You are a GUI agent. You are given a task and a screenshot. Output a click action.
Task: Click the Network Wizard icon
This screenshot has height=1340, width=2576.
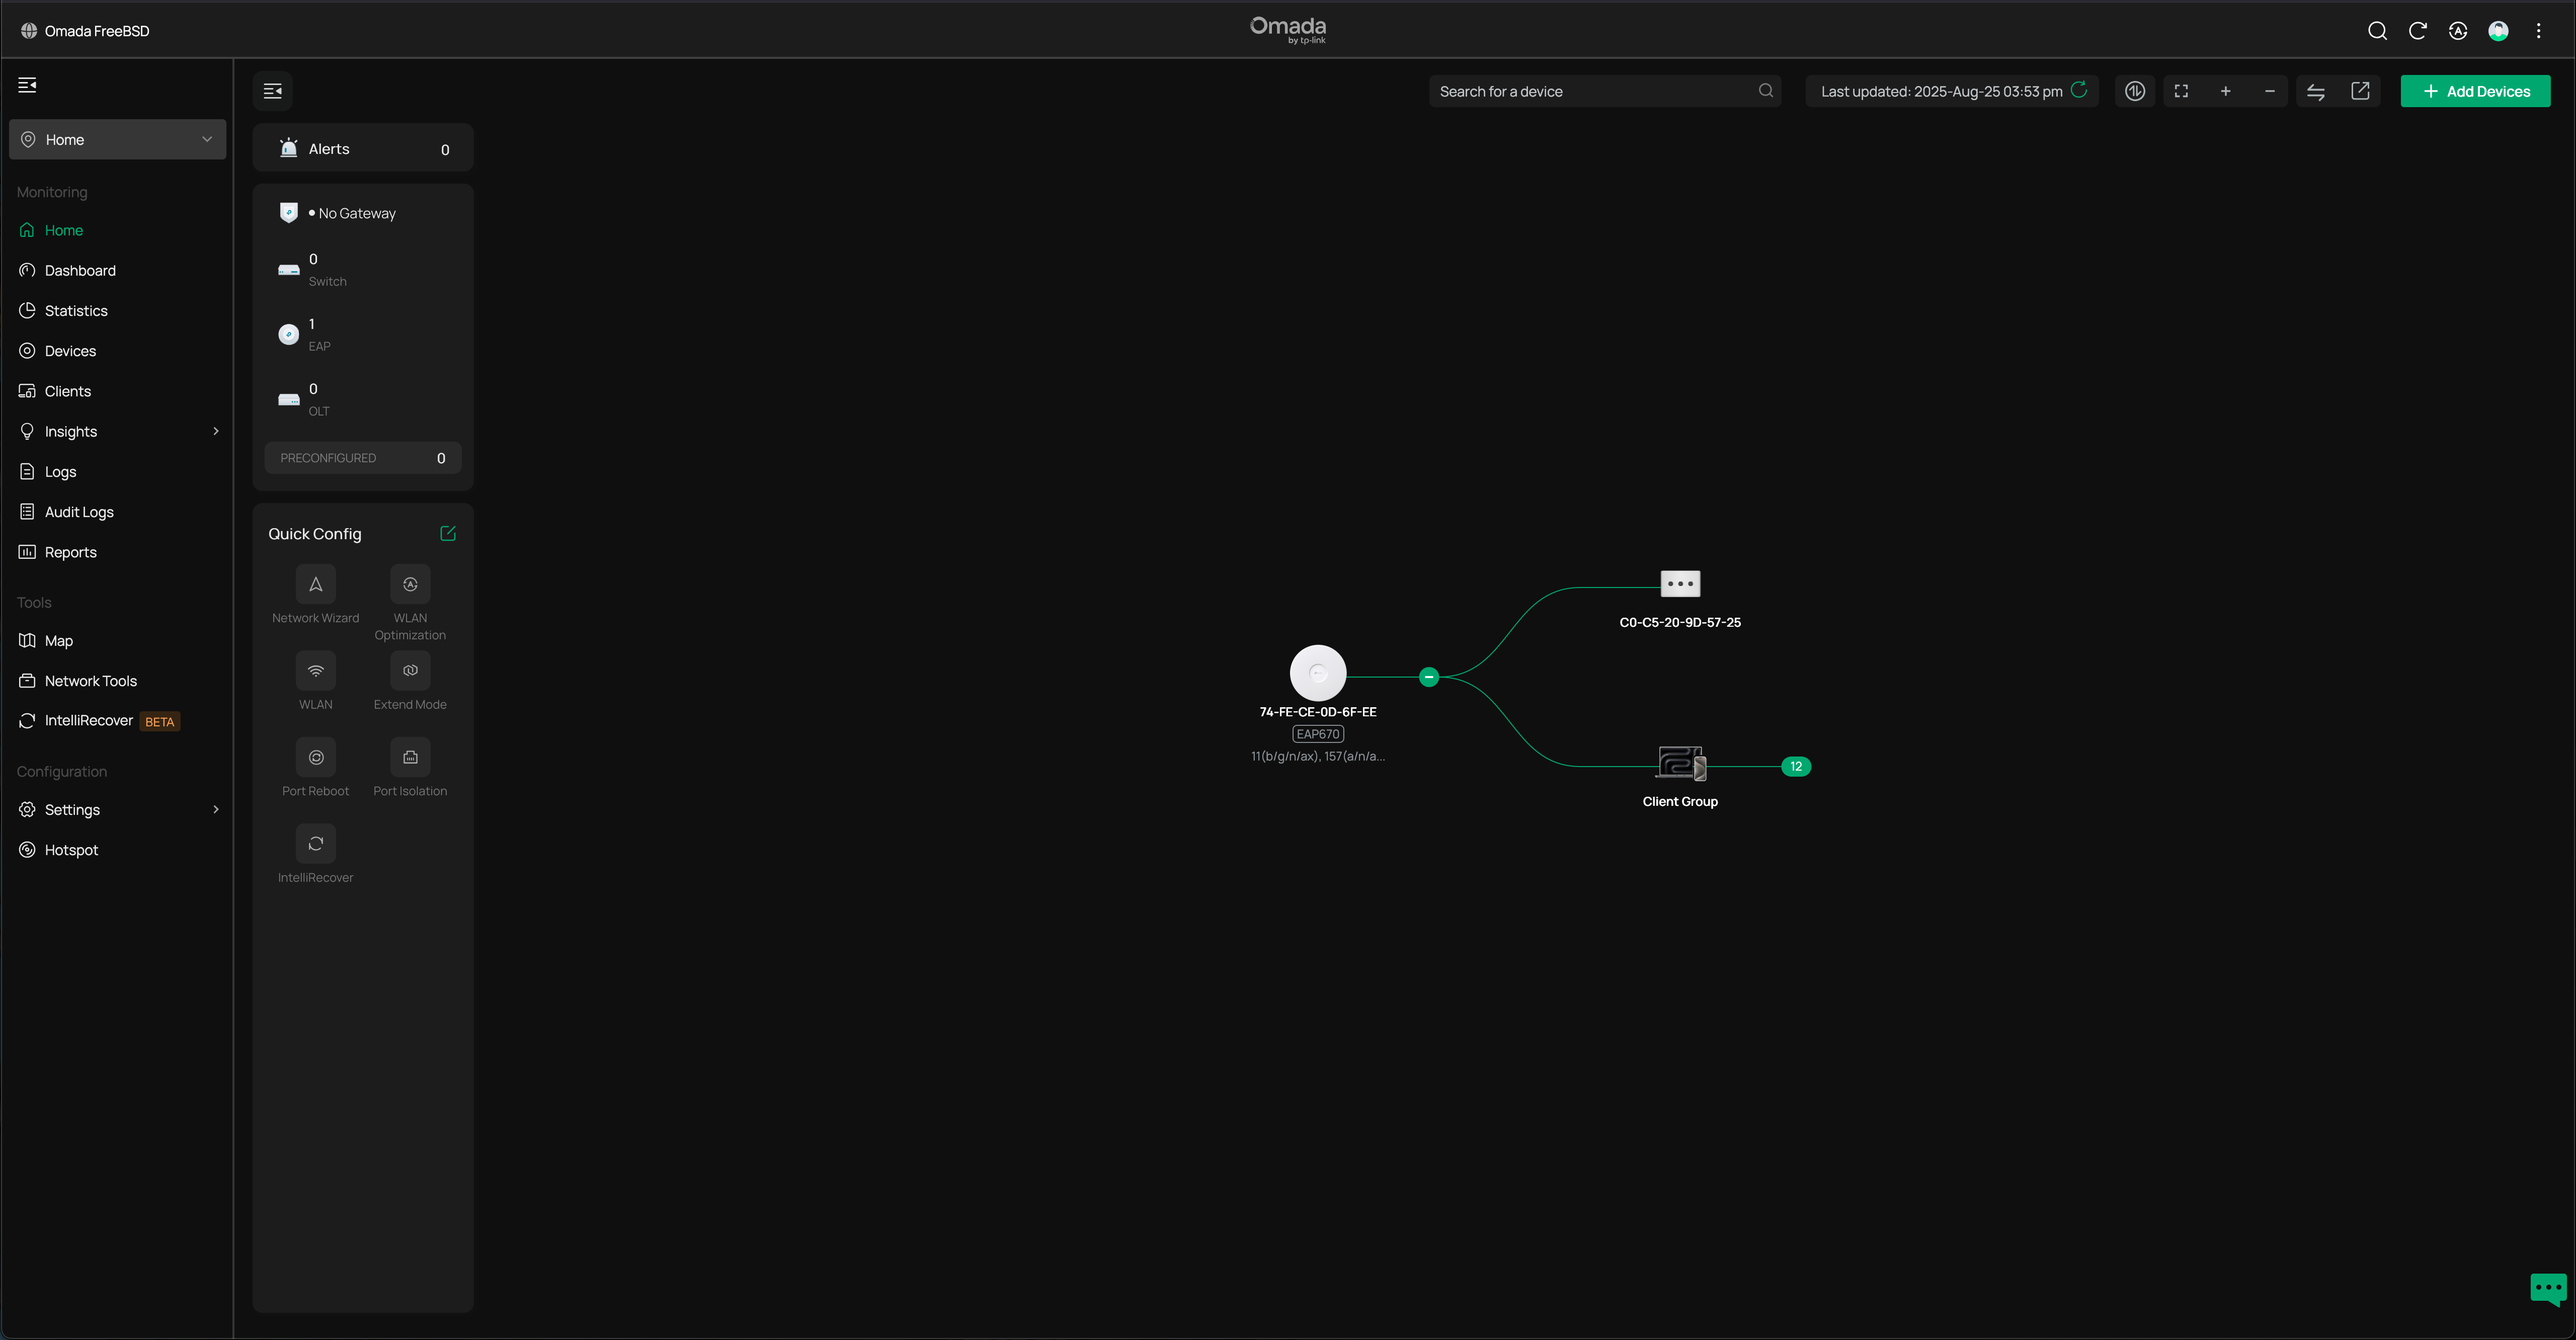tap(315, 584)
